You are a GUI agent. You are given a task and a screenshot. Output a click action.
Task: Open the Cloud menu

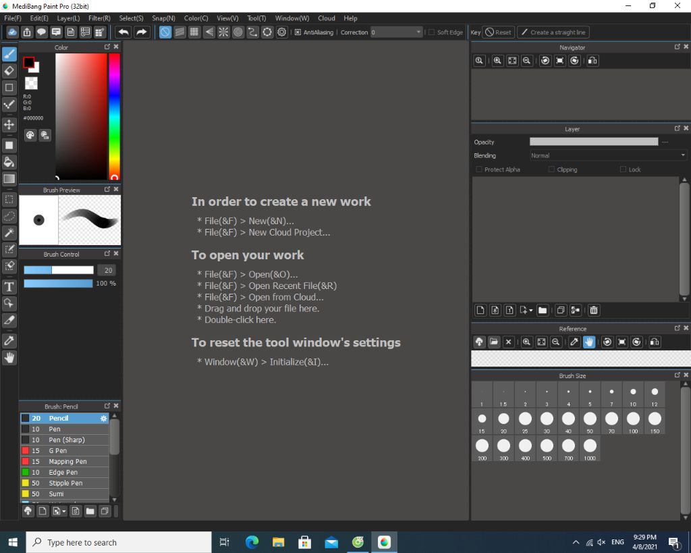[x=327, y=18]
